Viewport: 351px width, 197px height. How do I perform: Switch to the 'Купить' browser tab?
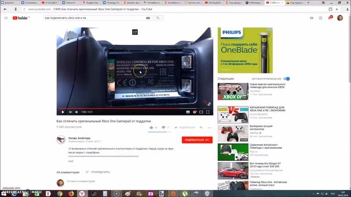click(x=193, y=3)
